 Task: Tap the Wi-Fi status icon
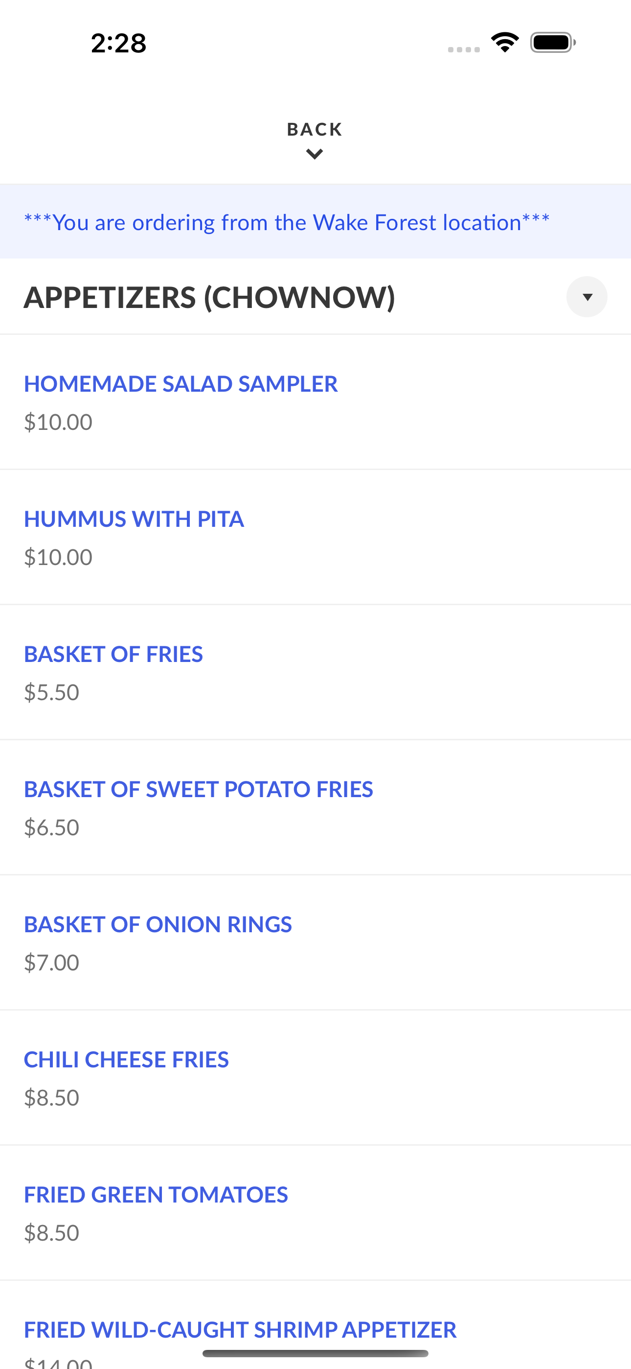click(505, 42)
